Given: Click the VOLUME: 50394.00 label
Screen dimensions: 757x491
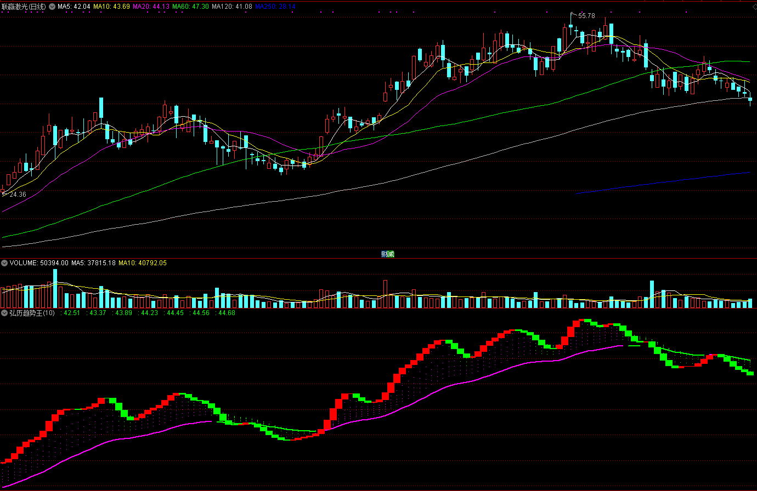Looking at the screenshot, I should [x=39, y=263].
